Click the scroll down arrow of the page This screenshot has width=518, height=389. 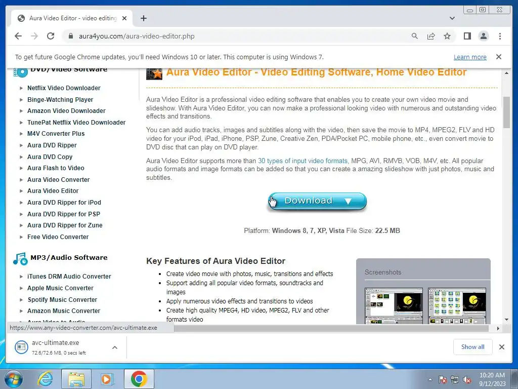[x=506, y=320]
